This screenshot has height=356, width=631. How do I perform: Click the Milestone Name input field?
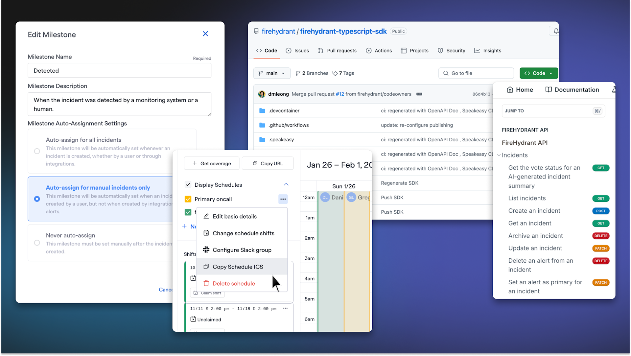119,71
